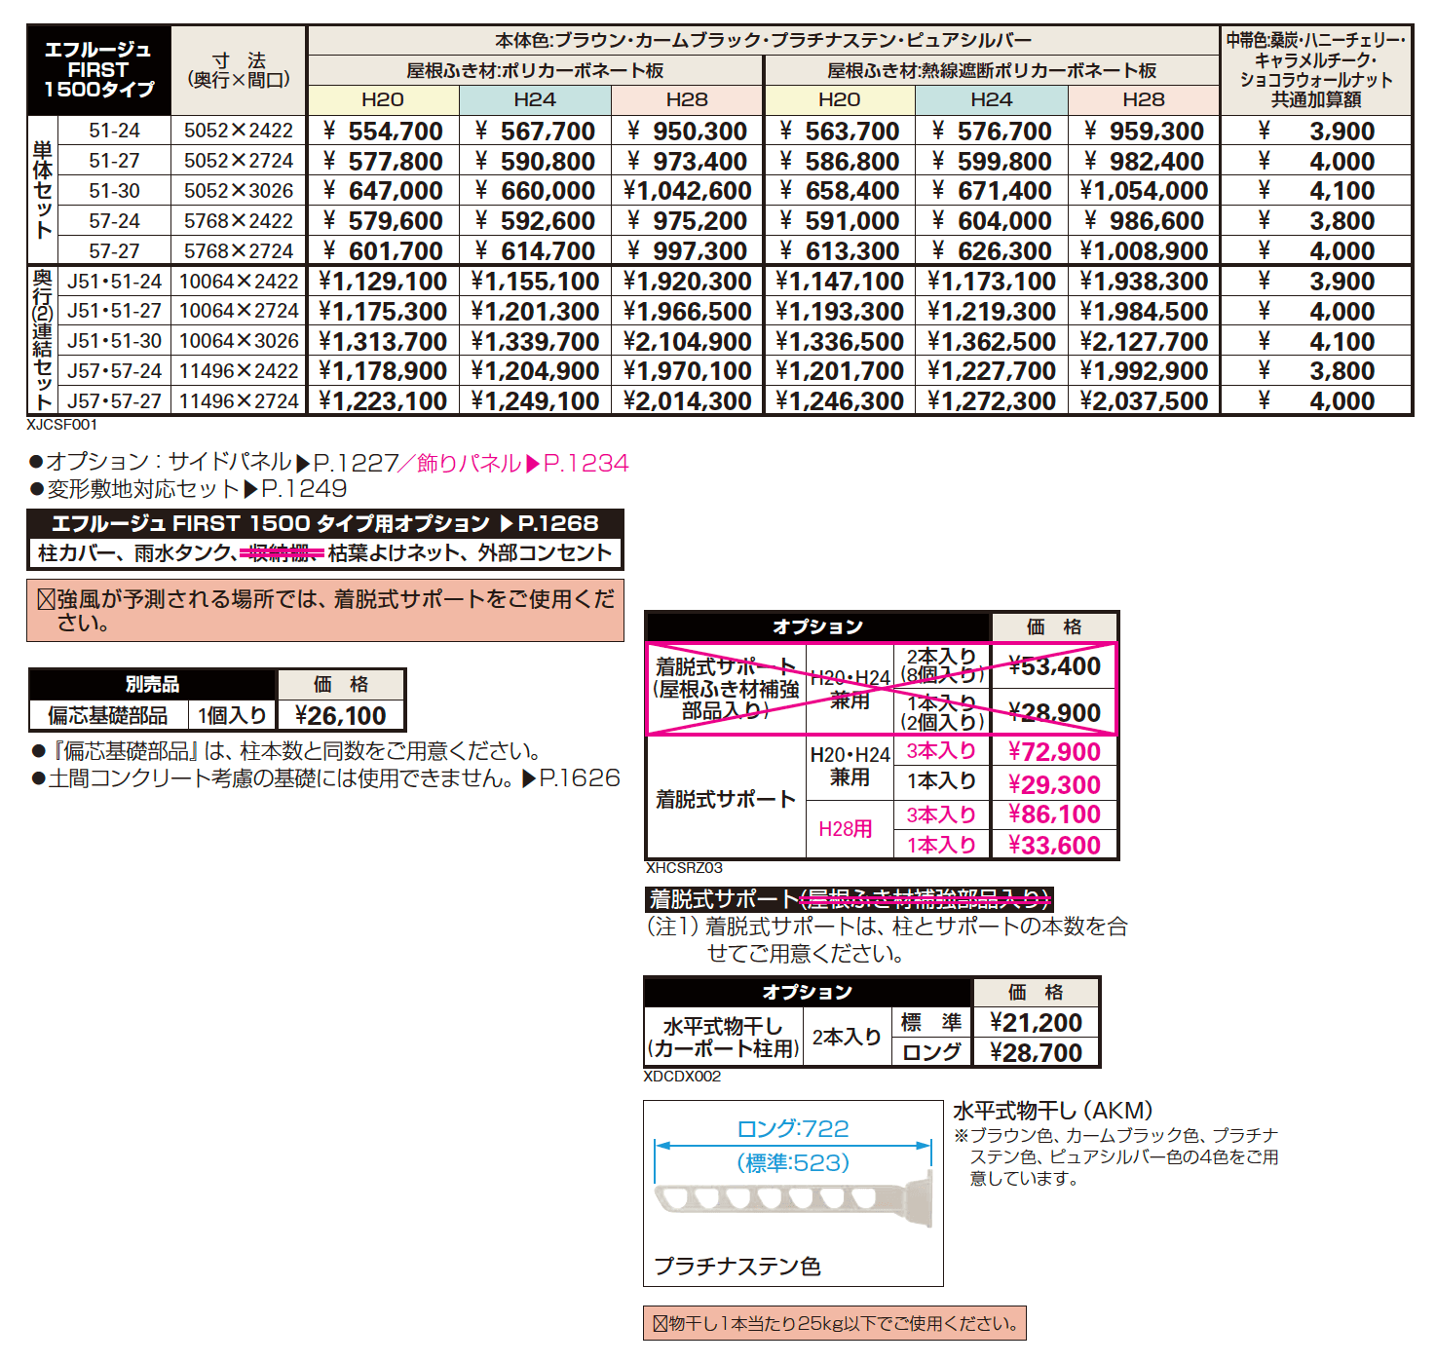Select the ¥21,200 standard hanger price
Screen dimensions: 1436x1363
[x=1036, y=1023]
